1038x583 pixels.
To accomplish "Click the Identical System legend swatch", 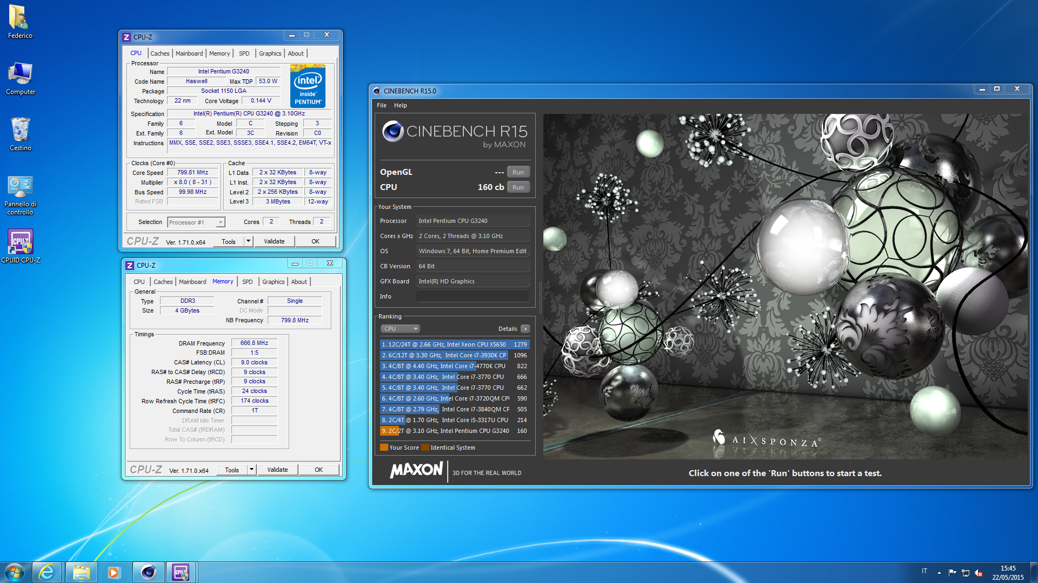I will pyautogui.click(x=425, y=448).
